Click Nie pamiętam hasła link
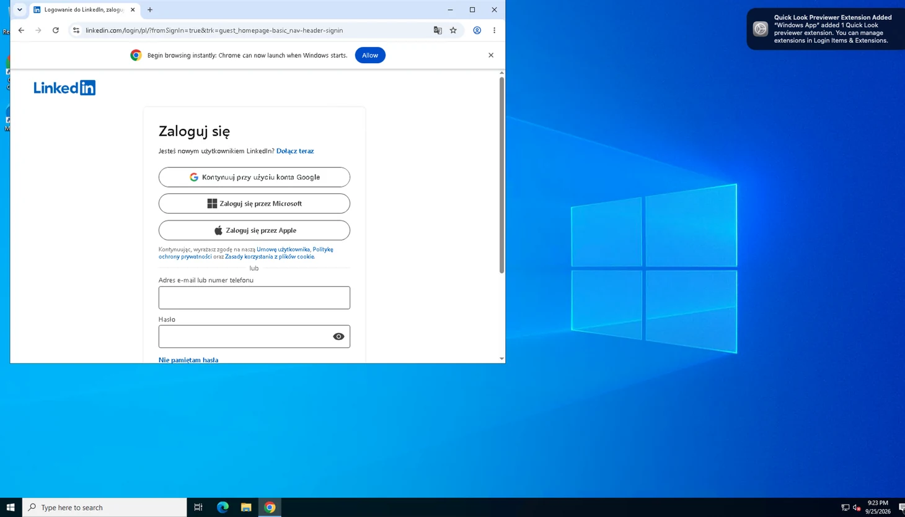 [x=188, y=360]
